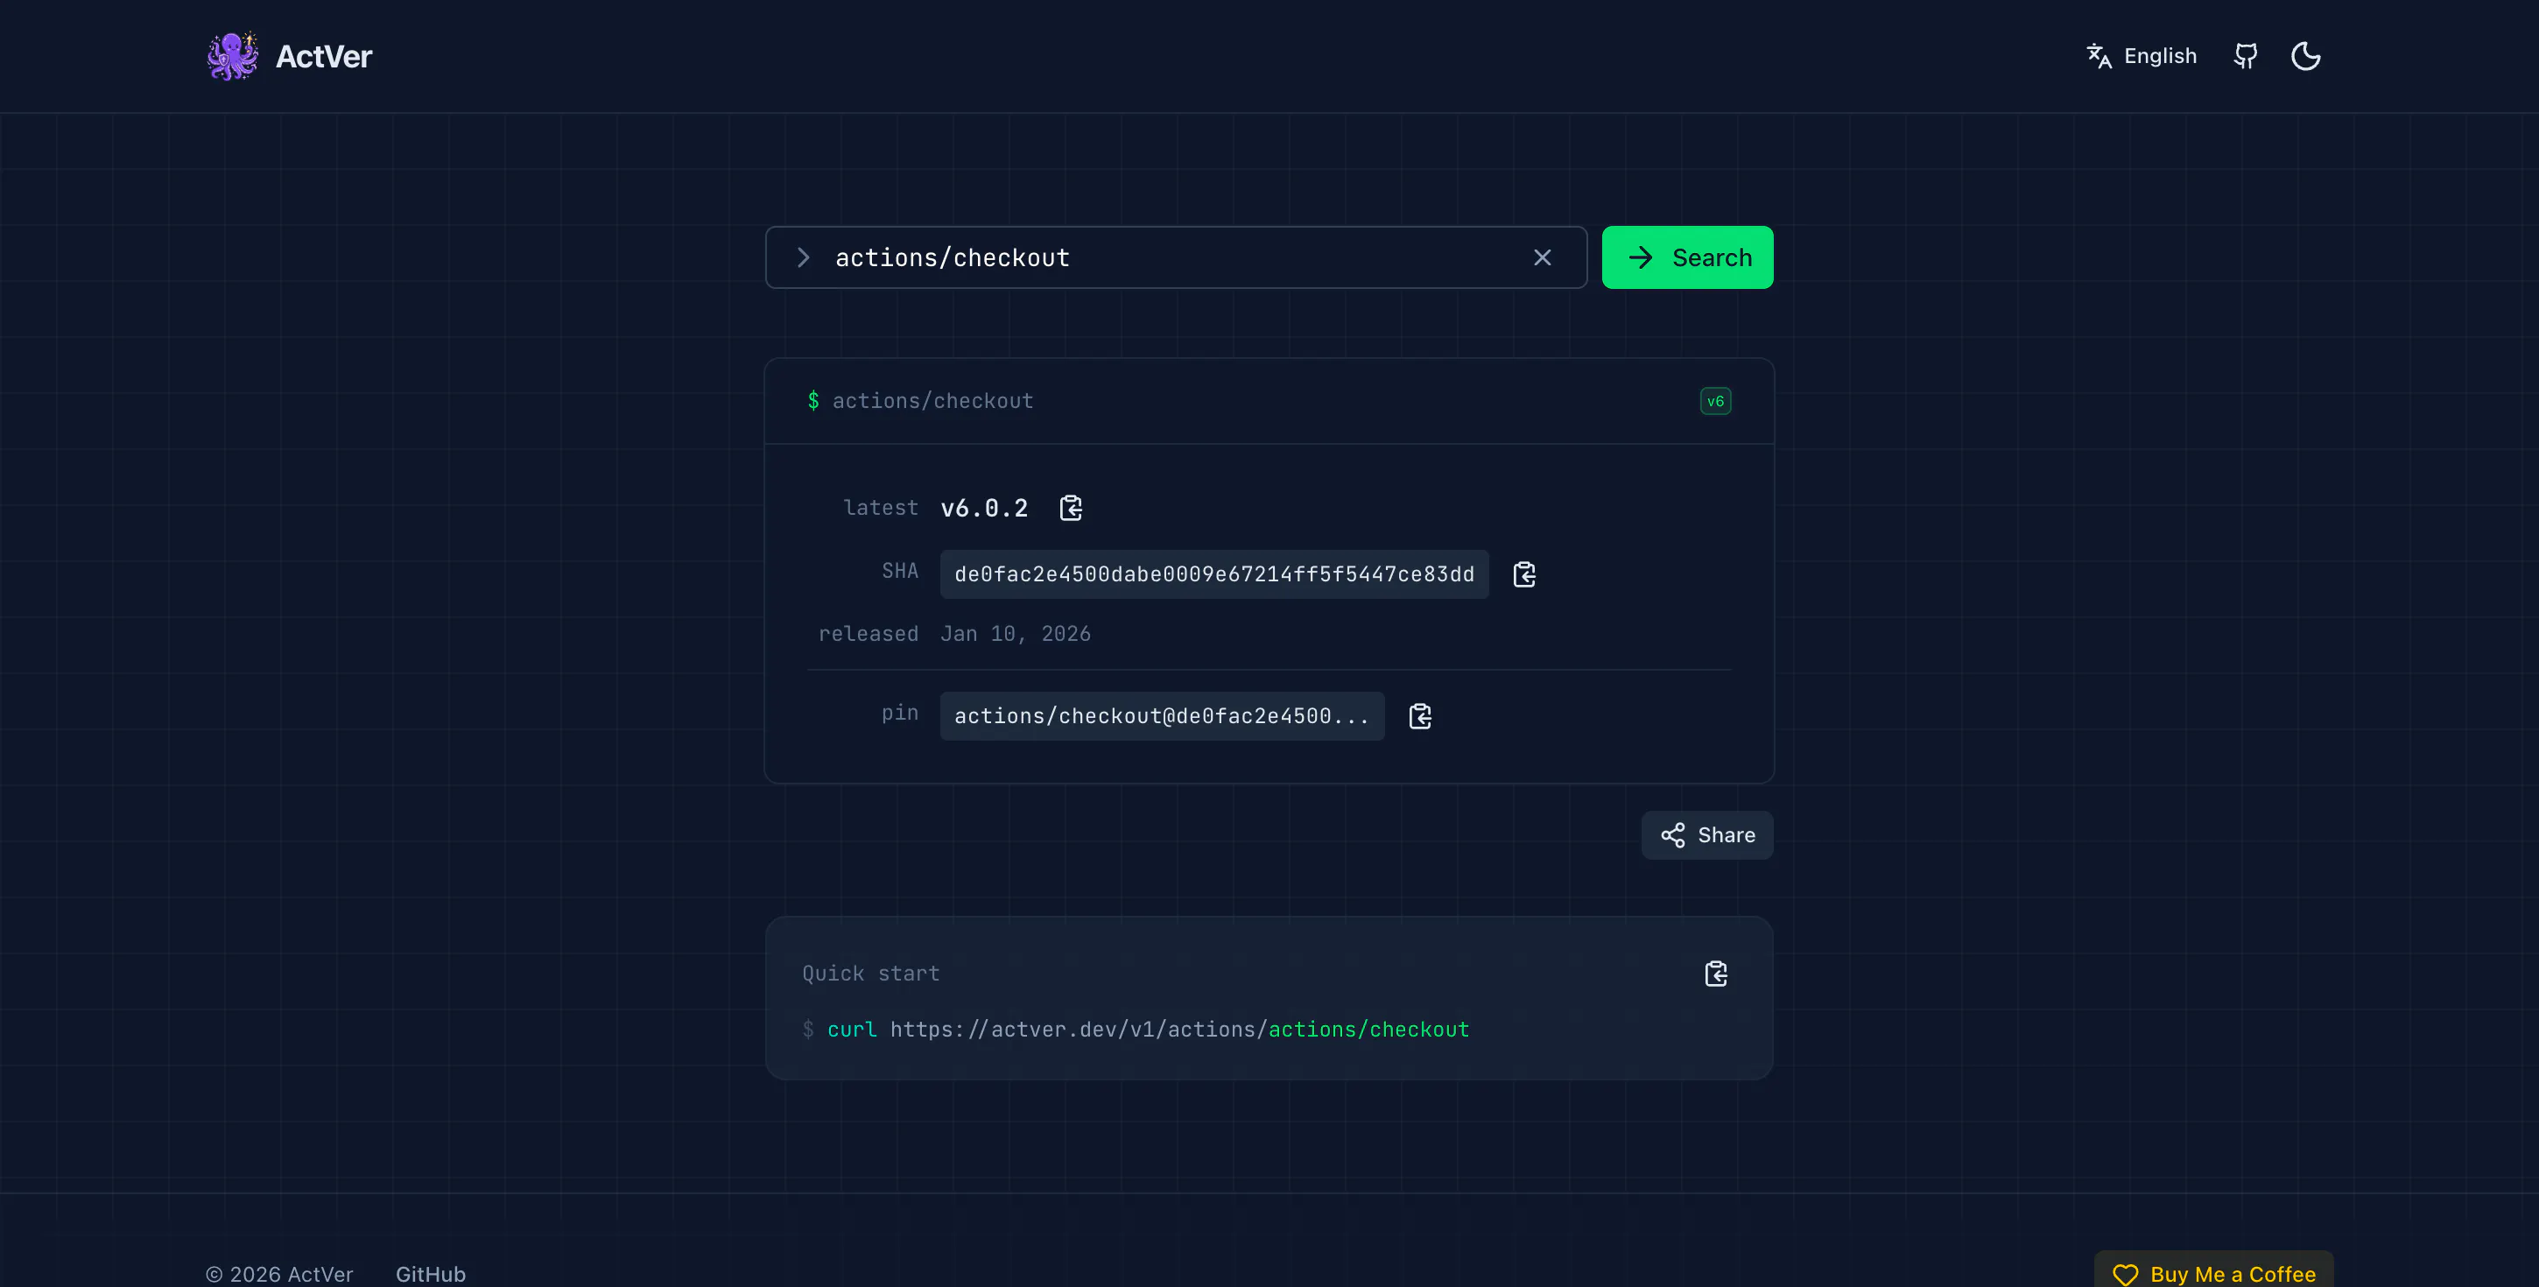Copy the pin reference for actions/checkout
The image size is (2539, 1287).
pos(1419,716)
